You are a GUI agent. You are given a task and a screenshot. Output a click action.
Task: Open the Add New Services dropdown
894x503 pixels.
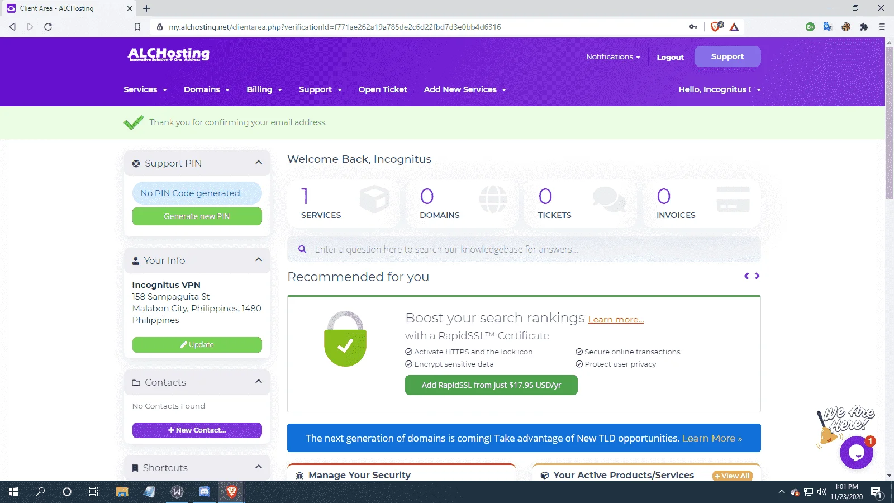click(x=465, y=89)
